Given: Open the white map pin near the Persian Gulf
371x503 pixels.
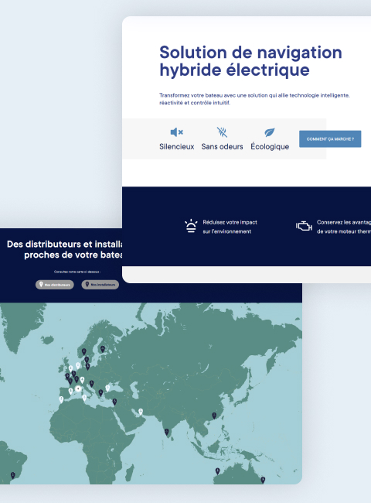Looking at the screenshot, I should (141, 412).
